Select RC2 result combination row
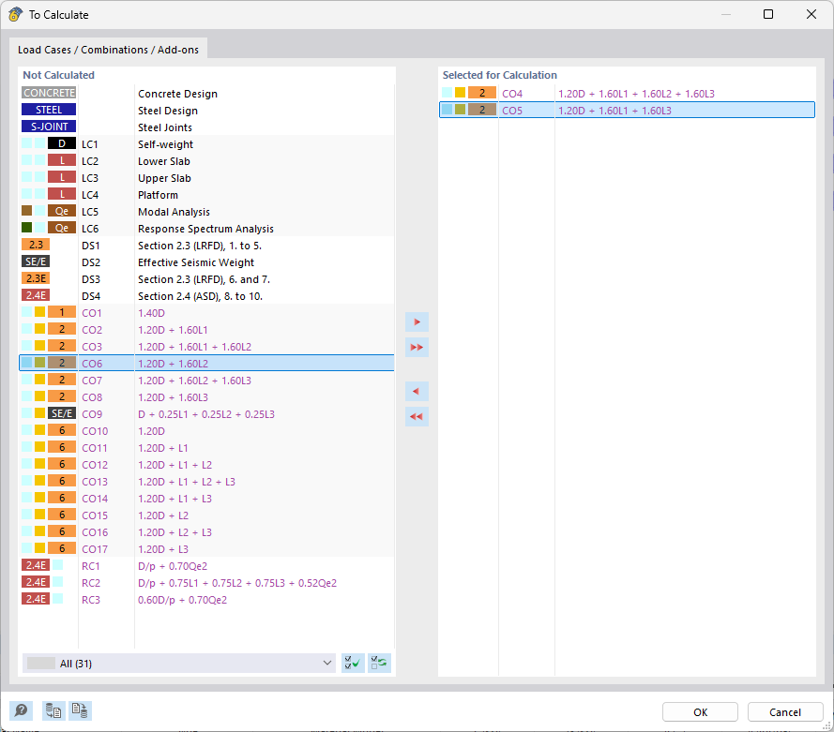The image size is (834, 732). (x=207, y=583)
